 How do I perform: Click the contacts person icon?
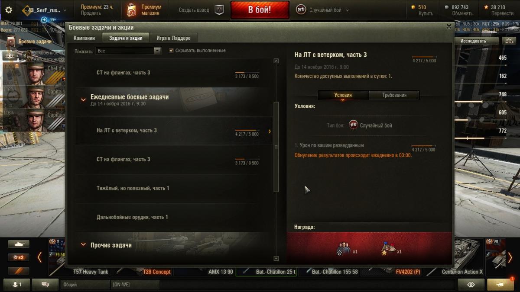point(18,285)
